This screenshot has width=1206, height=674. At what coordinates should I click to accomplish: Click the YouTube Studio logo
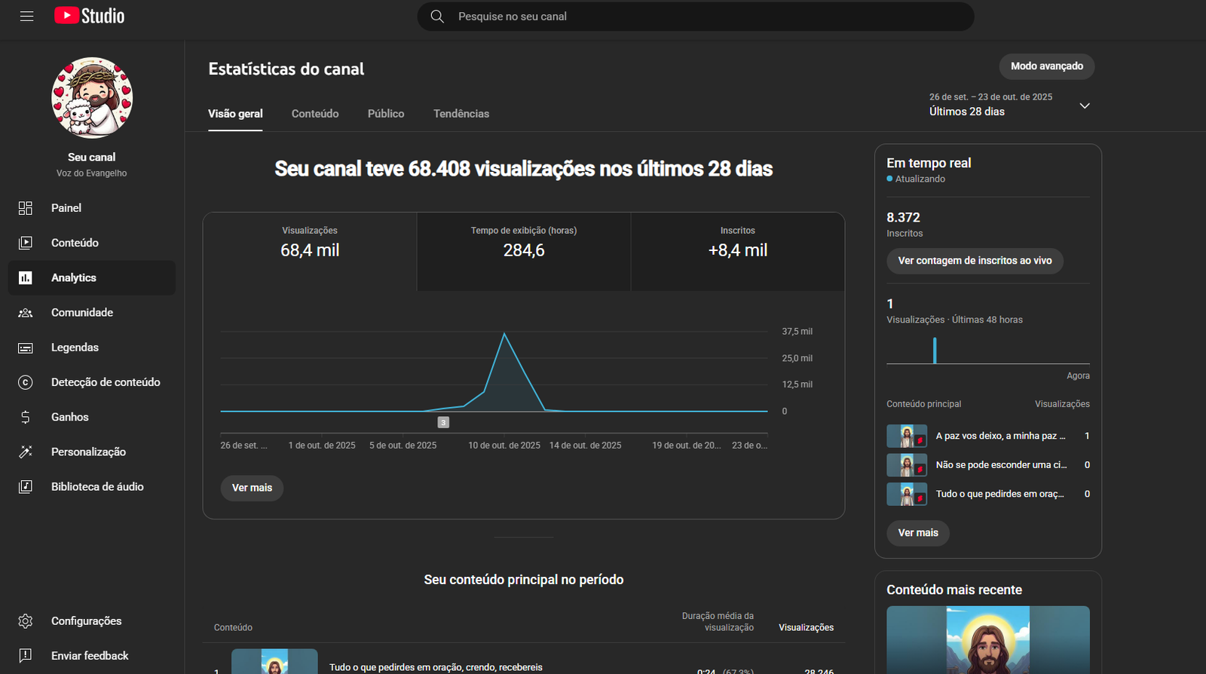pyautogui.click(x=90, y=16)
